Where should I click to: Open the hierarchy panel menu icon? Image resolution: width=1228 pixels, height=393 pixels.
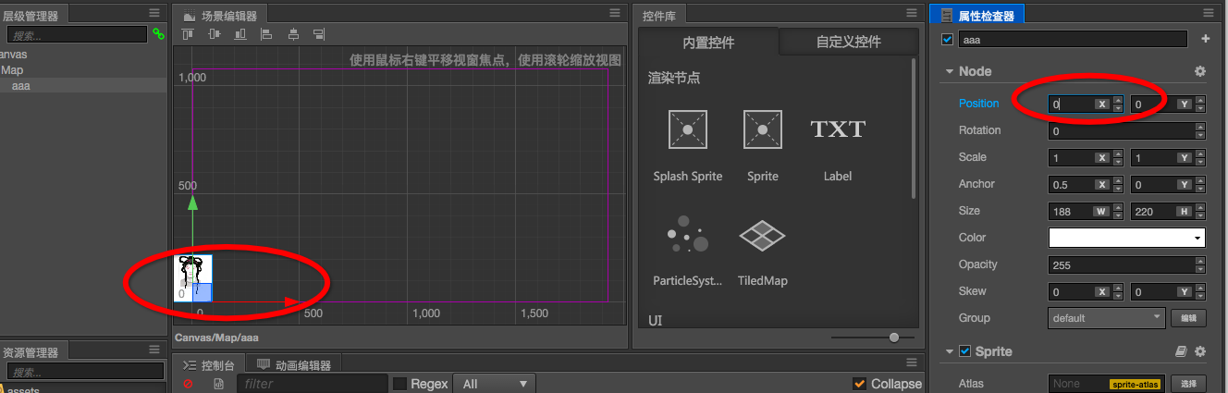(154, 12)
